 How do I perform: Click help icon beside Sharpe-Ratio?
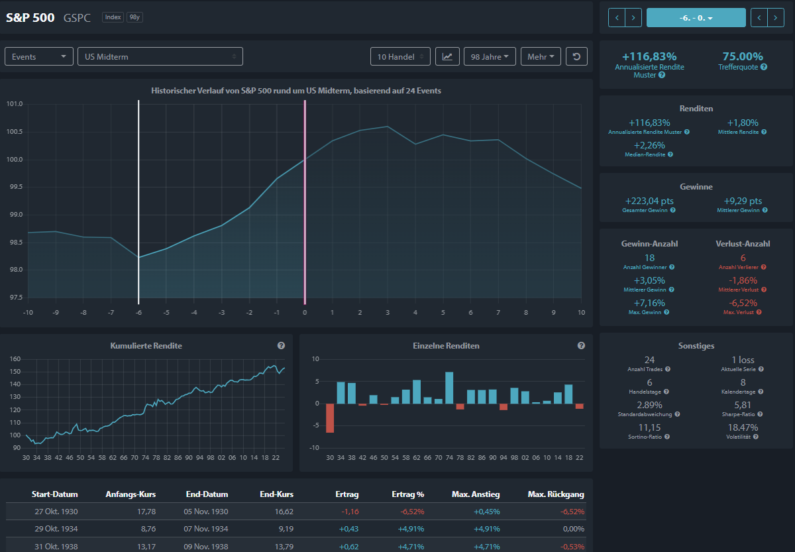[761, 414]
